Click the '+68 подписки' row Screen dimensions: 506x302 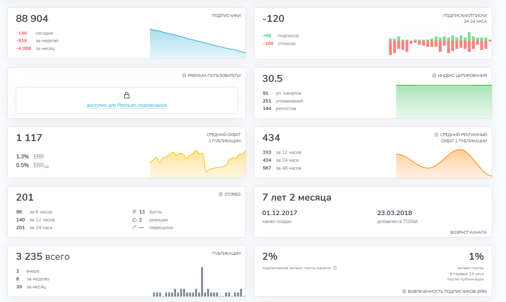[281, 36]
